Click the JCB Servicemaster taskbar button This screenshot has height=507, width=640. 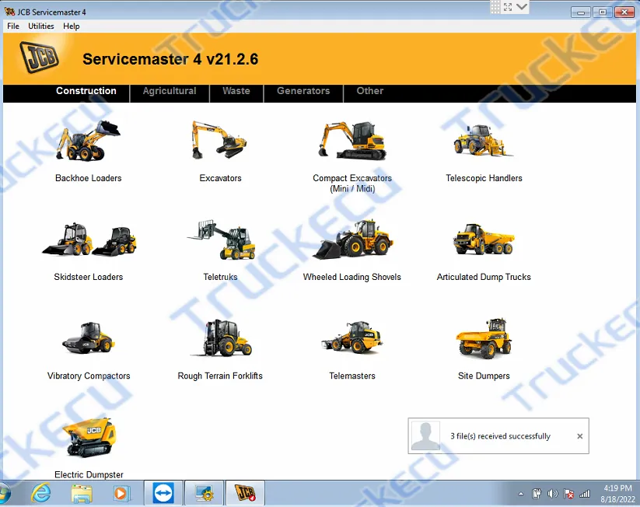[x=245, y=493]
